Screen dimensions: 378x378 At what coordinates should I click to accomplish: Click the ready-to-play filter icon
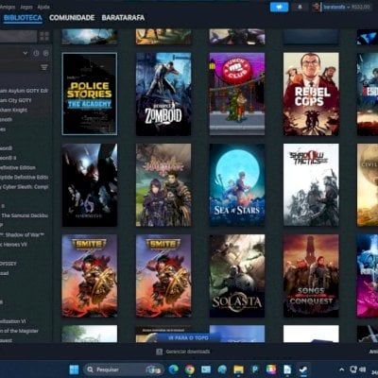(x=46, y=53)
